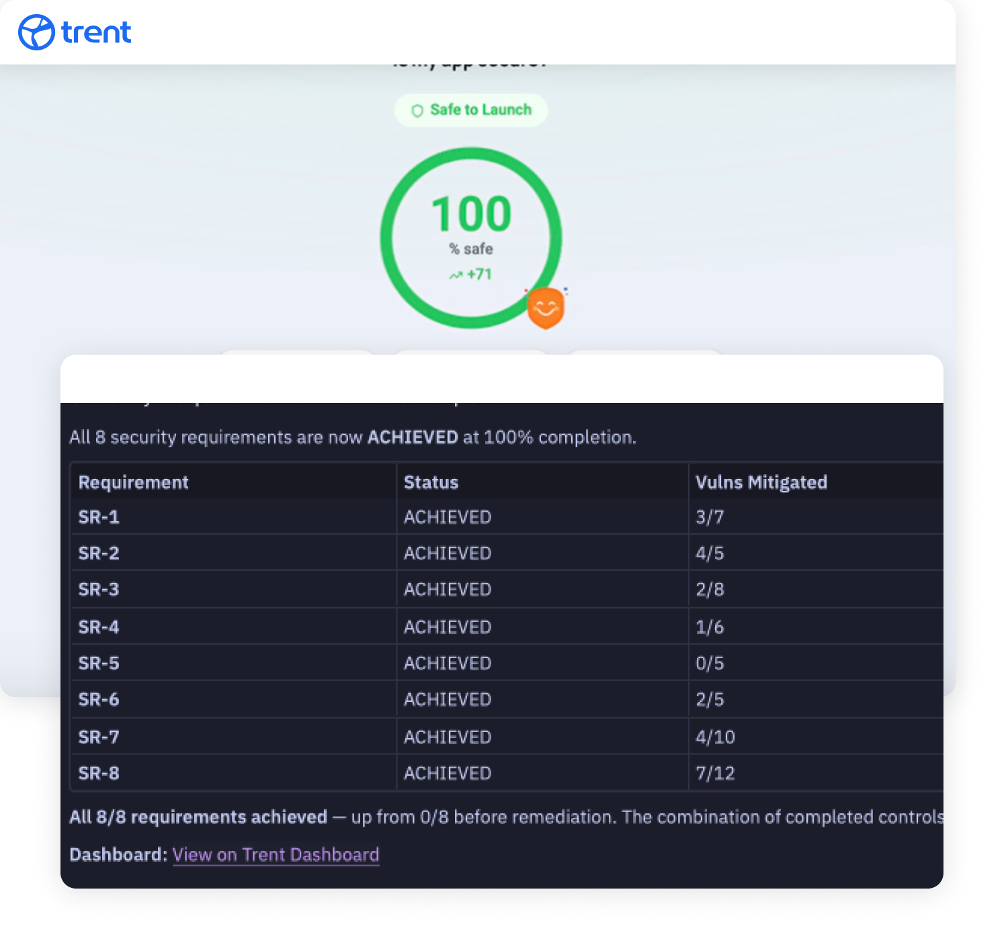1008x949 pixels.
Task: Click the 1/6 vulns value for SR-4
Action: point(710,627)
